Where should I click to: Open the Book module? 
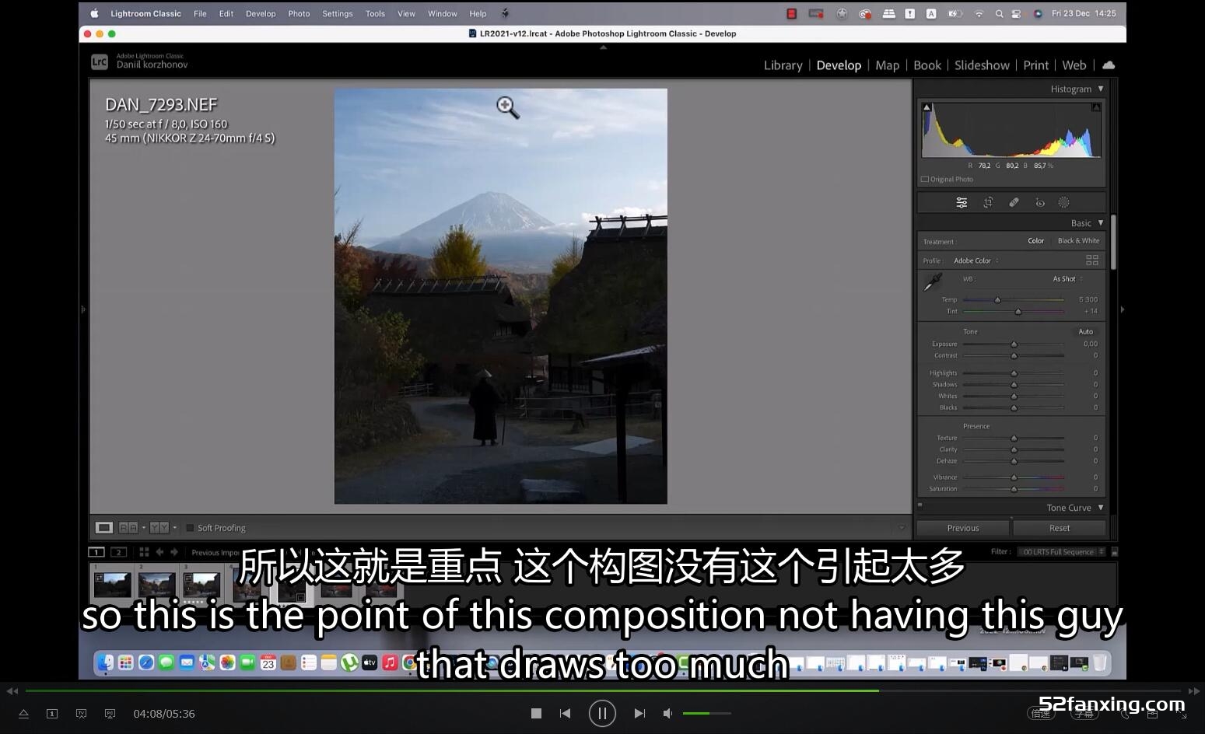coord(927,65)
